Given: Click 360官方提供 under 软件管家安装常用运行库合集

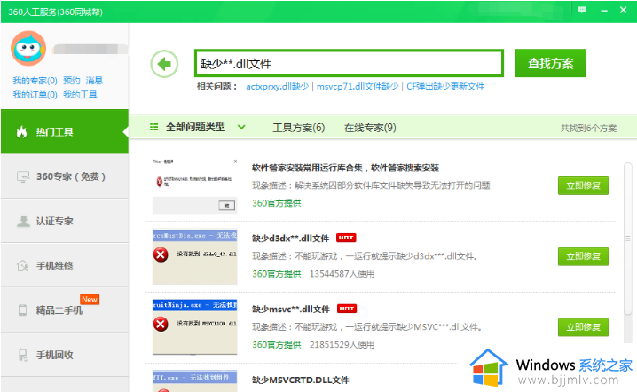Looking at the screenshot, I should 277,203.
